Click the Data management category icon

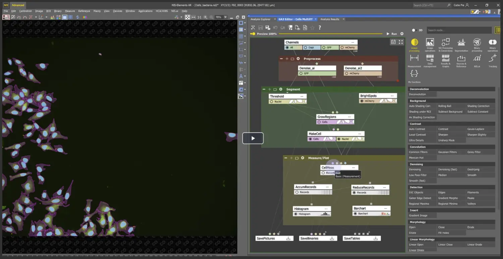(430, 60)
